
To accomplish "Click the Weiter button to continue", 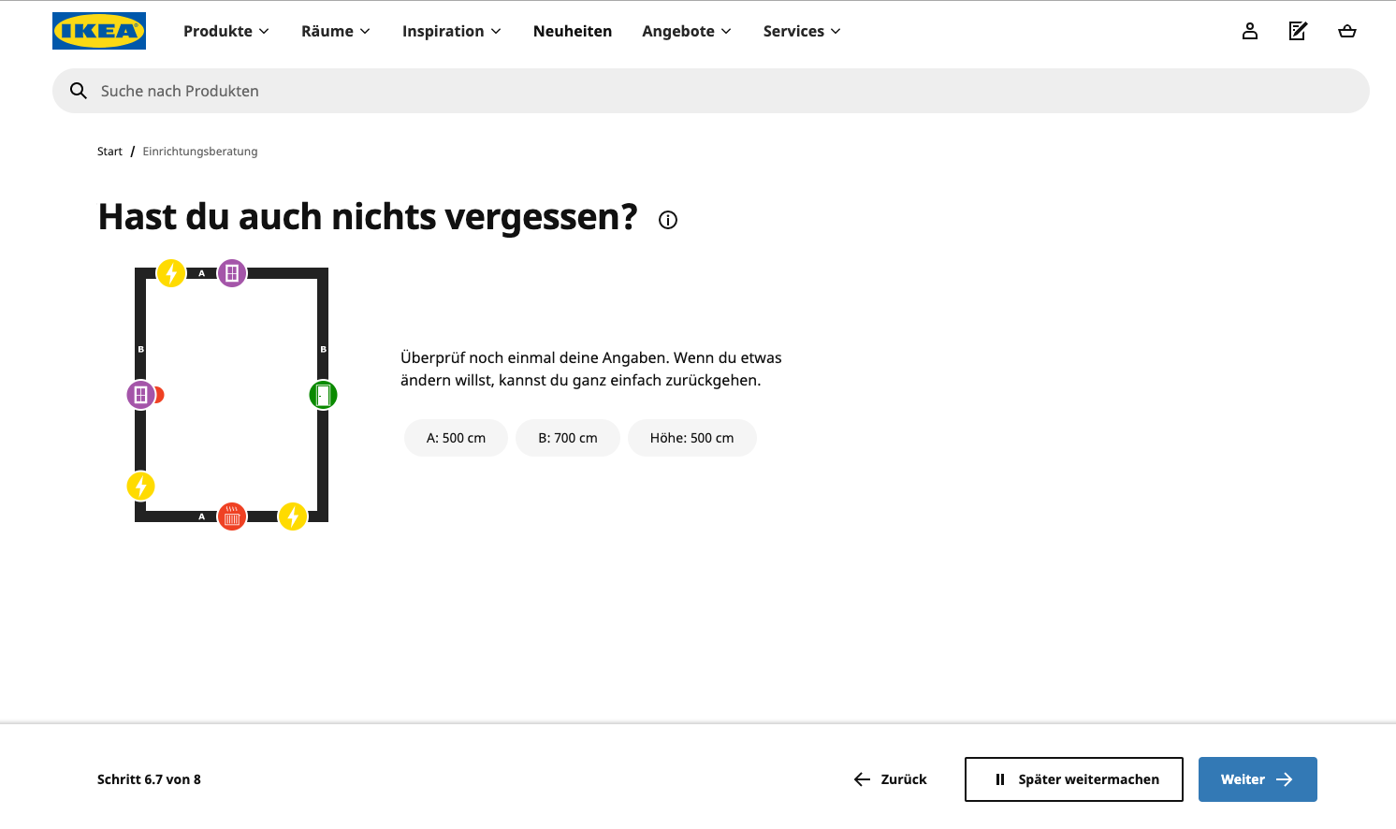I will (1258, 779).
